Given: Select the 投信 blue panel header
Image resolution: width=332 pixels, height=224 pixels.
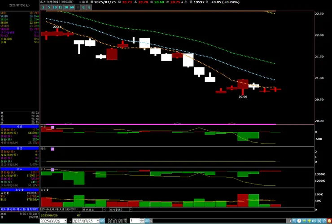Looking at the screenshot, I should 19,149.
